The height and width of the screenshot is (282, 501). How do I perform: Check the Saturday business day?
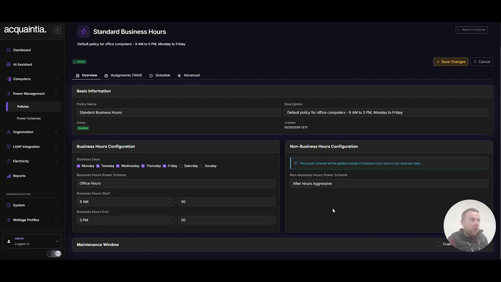click(x=181, y=166)
